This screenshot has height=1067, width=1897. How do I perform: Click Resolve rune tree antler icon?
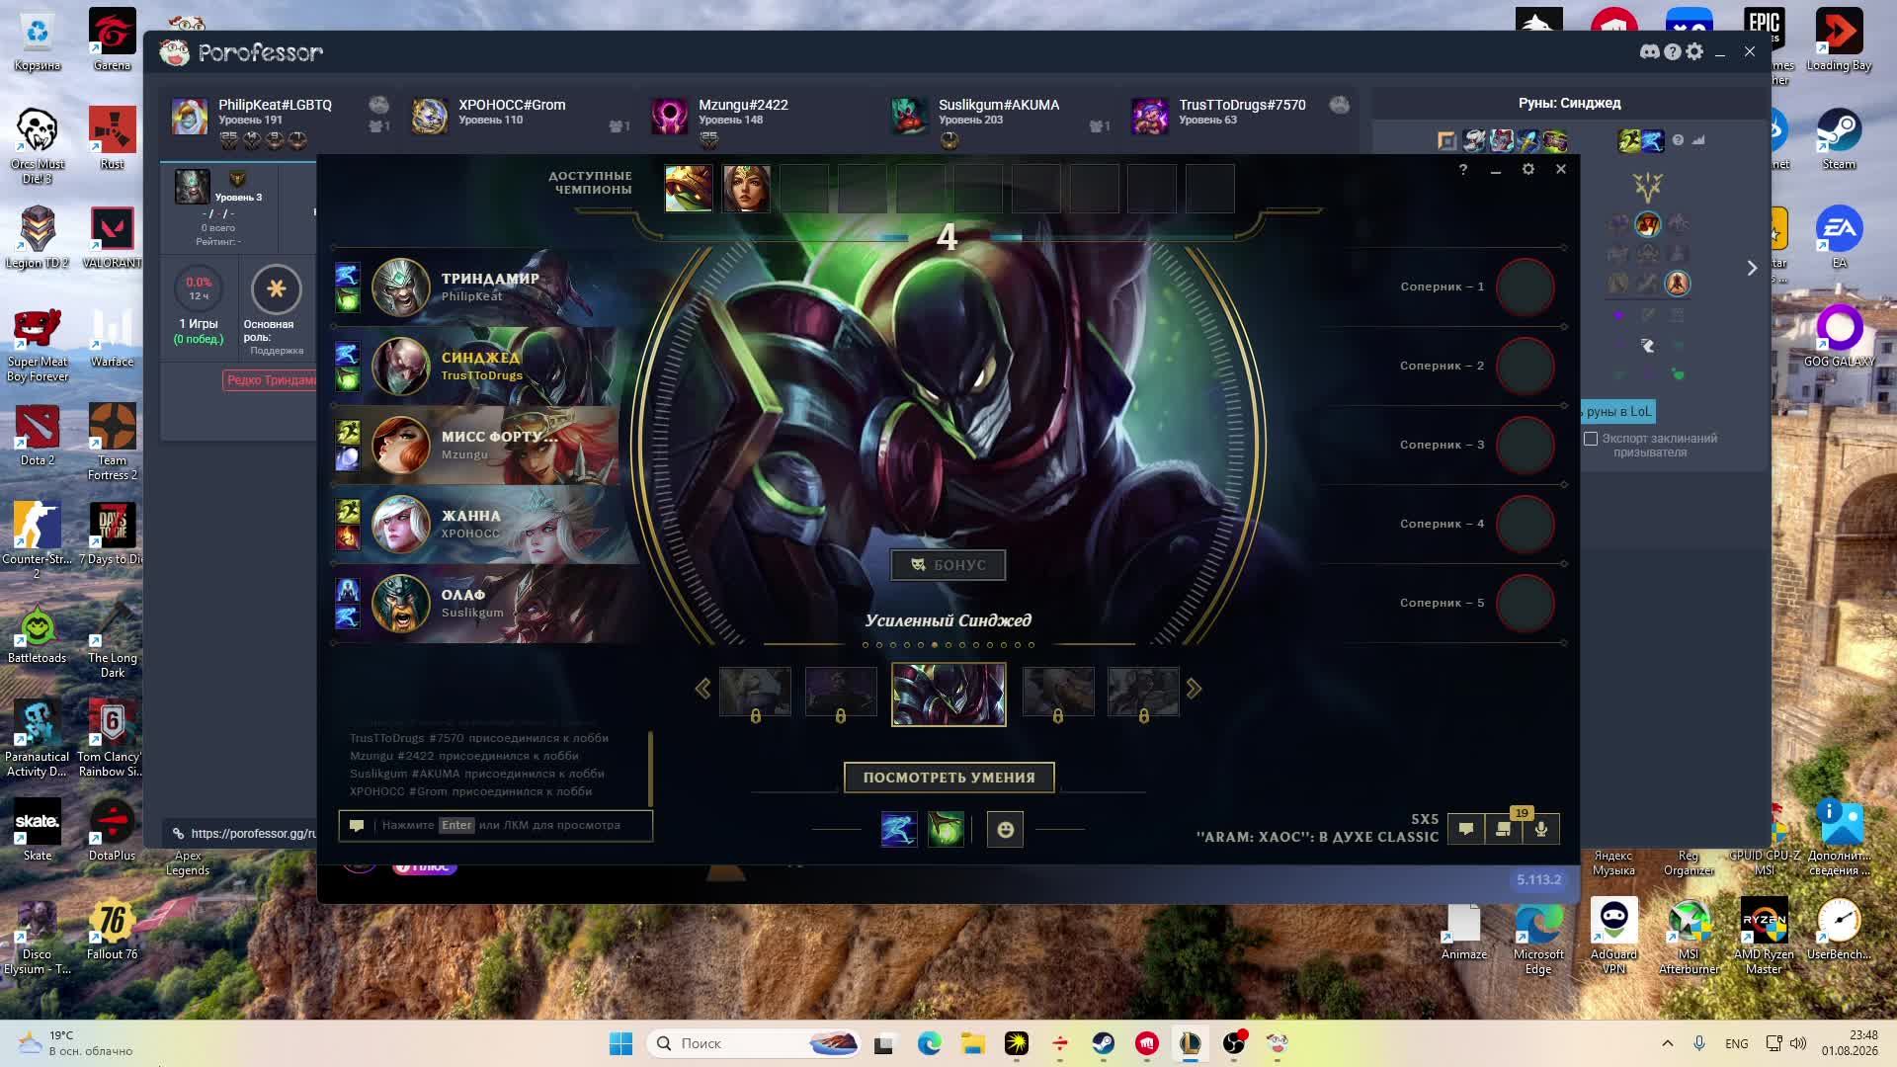[x=1648, y=186]
